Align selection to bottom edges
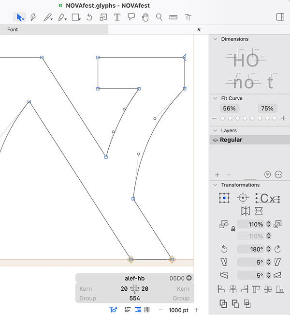Image resolution: width=290 pixels, height=315 pixels. point(279,289)
